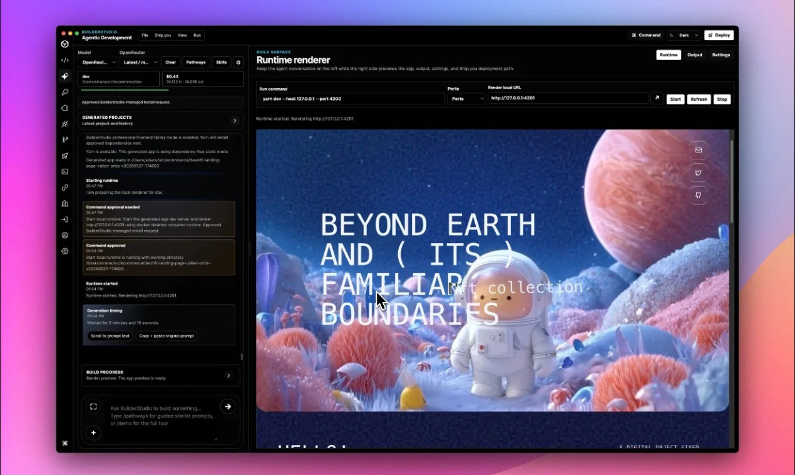Select the dev project path card
The image size is (795, 475).
[118, 79]
